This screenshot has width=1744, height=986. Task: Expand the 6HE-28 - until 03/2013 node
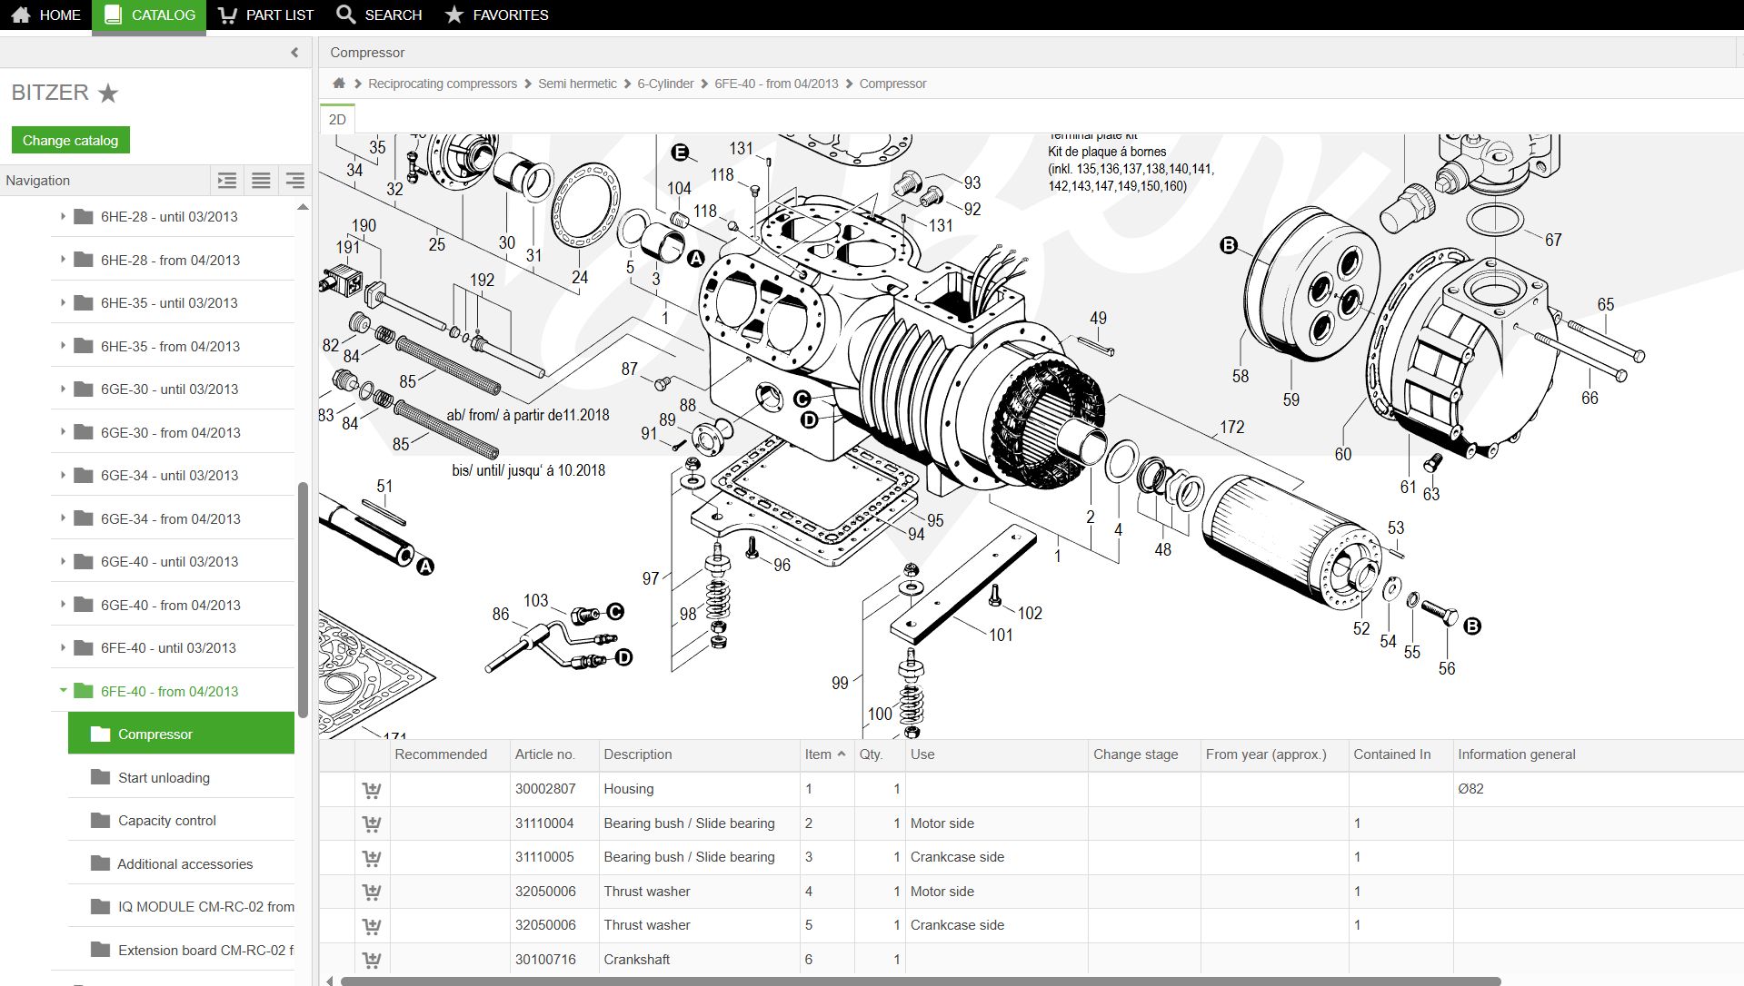tap(63, 216)
